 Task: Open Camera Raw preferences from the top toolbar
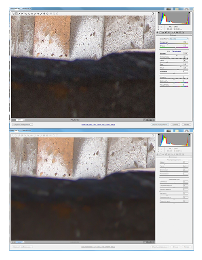[50, 14]
